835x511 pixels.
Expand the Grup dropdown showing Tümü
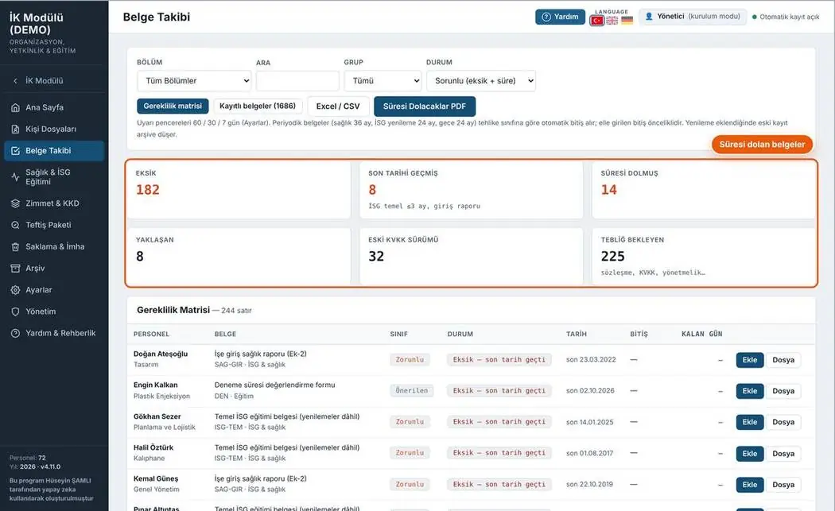pyautogui.click(x=383, y=81)
